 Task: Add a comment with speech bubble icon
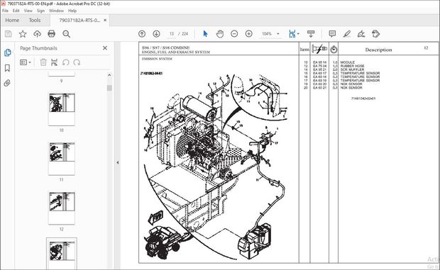pos(332,34)
